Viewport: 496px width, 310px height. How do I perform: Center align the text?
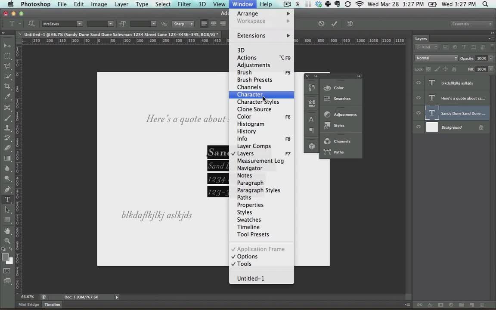(x=214, y=24)
